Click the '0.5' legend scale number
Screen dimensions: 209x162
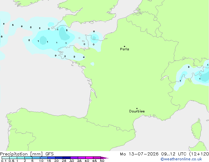tap(11, 161)
